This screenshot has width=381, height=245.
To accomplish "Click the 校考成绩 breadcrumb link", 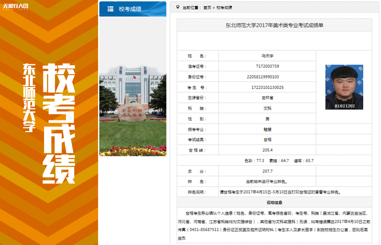I will (x=224, y=8).
